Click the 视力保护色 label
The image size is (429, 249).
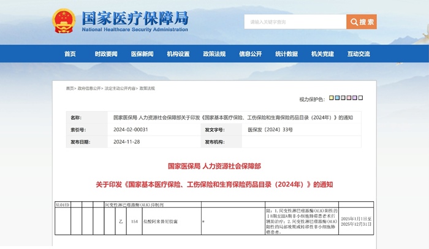[312, 99]
